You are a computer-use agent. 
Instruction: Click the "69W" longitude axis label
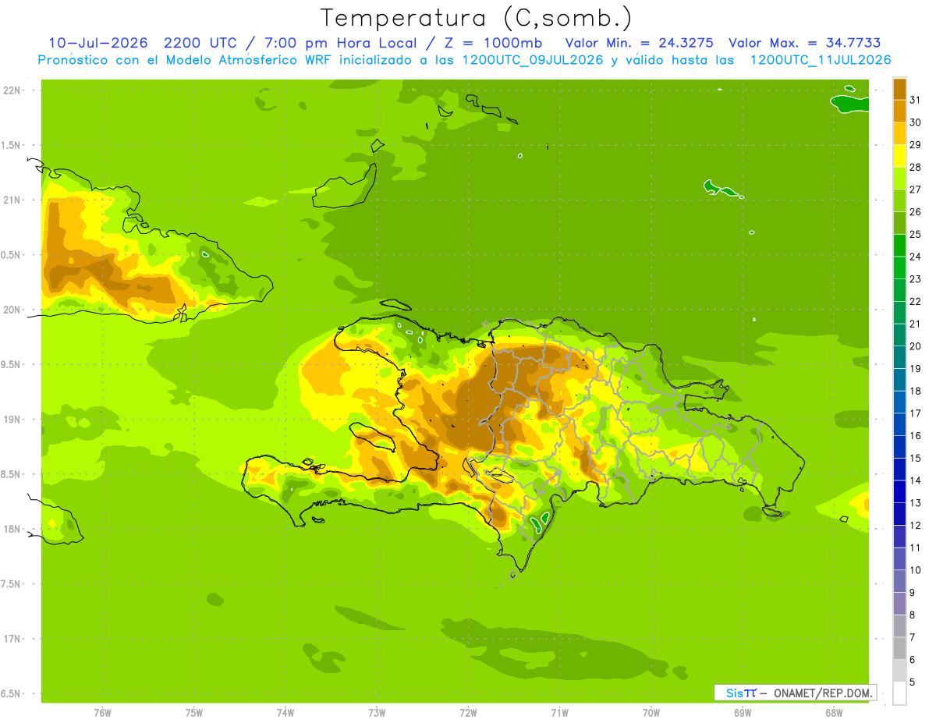(743, 712)
